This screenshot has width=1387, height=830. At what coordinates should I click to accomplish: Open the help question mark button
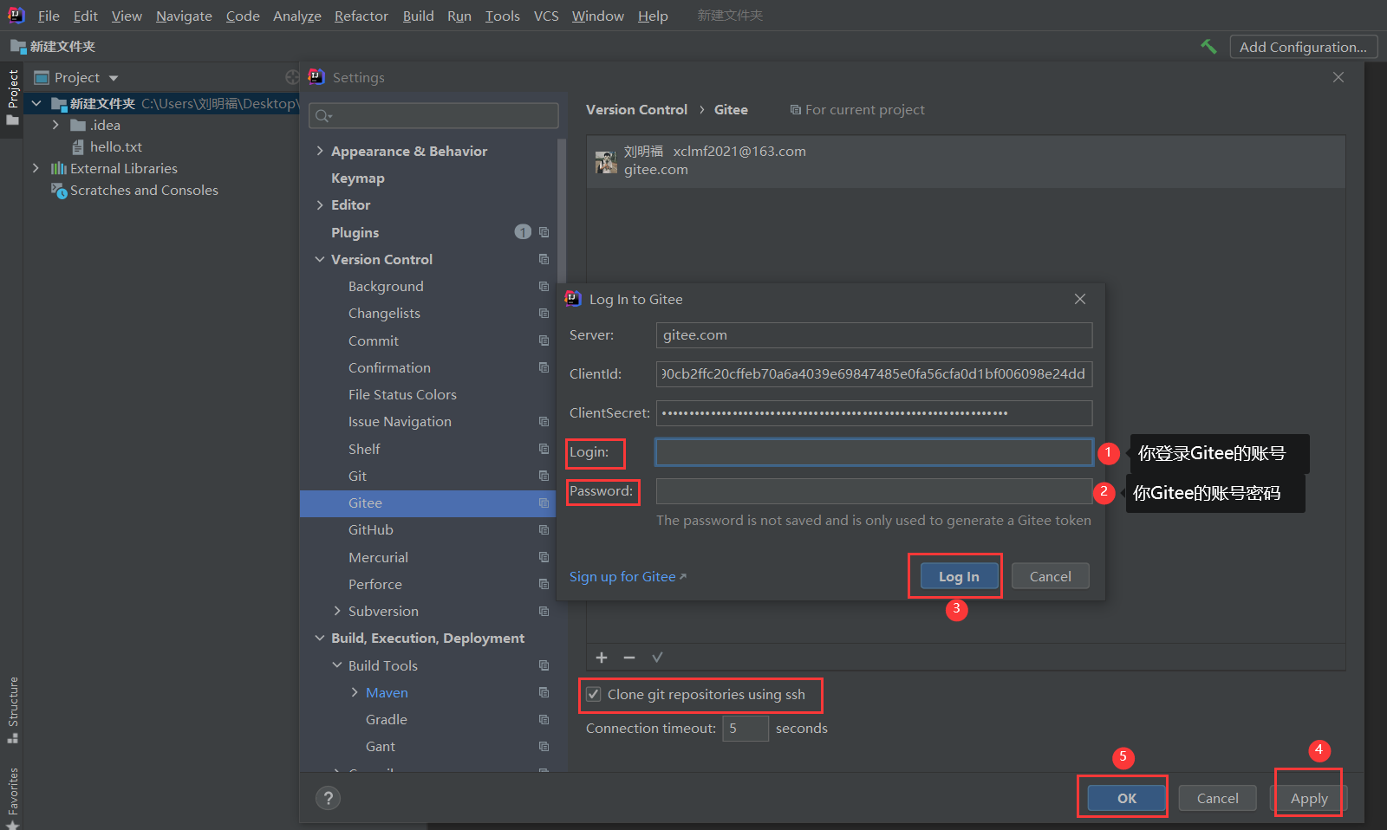(x=328, y=798)
